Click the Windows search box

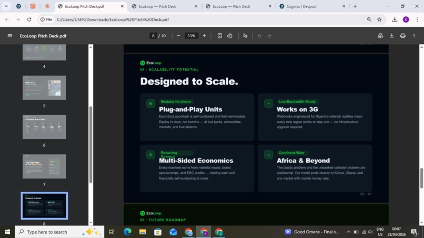click(x=59, y=232)
